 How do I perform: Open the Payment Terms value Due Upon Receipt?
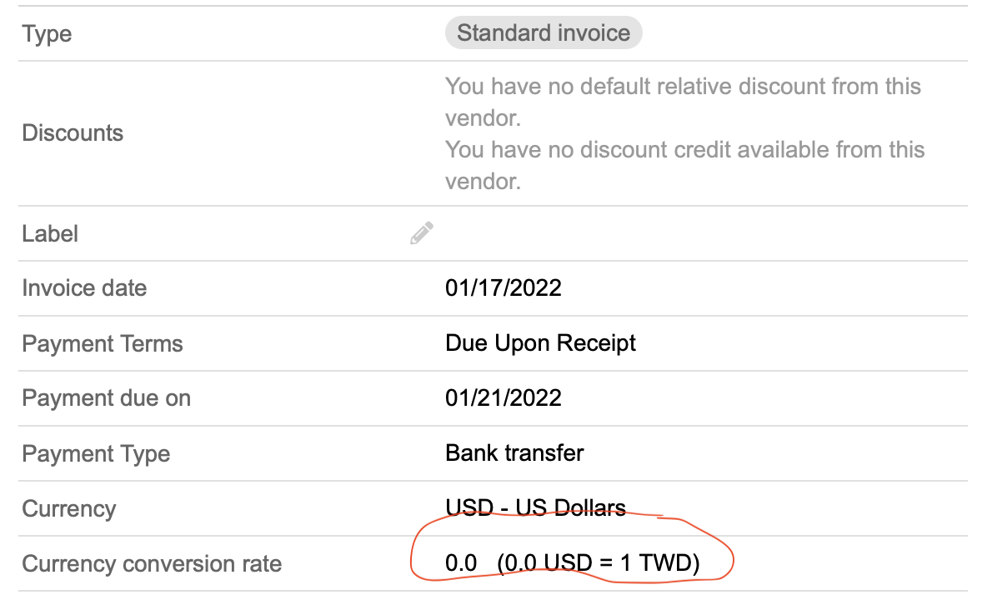[540, 343]
